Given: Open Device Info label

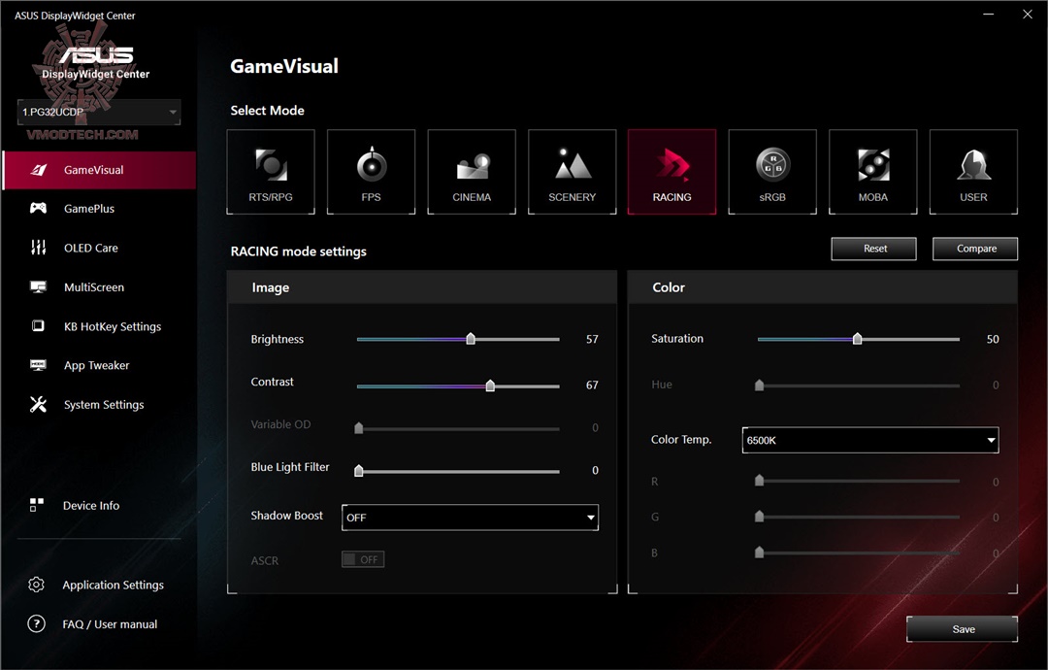Looking at the screenshot, I should [91, 506].
